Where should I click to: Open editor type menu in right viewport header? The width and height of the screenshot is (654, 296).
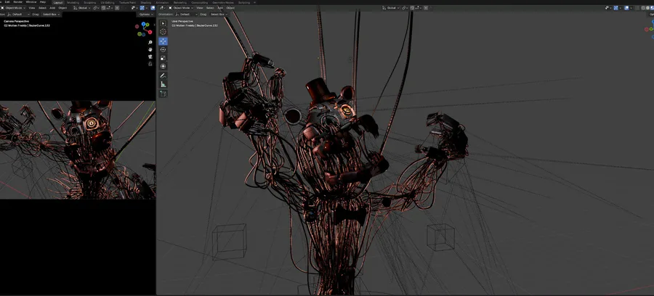(x=163, y=8)
